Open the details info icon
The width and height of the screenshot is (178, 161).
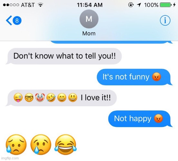point(165,21)
